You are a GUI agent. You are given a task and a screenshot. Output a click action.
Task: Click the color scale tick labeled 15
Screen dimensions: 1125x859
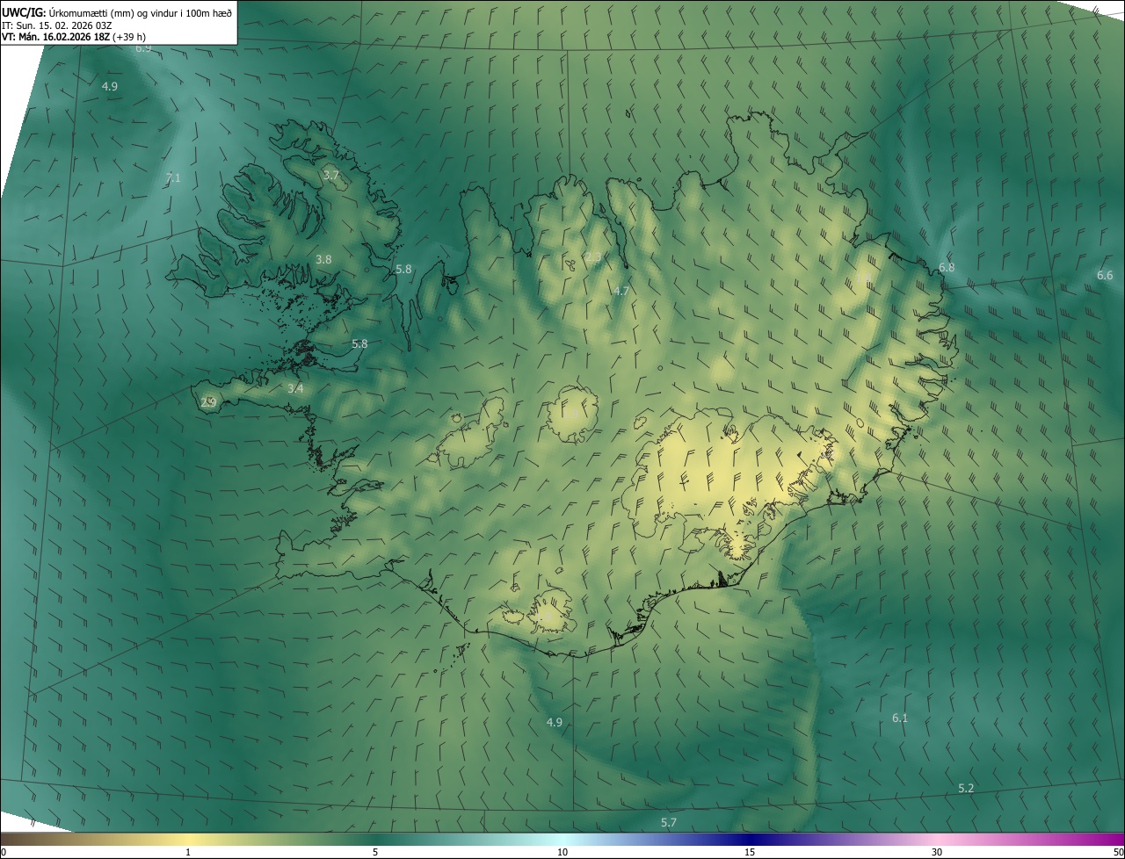click(750, 852)
